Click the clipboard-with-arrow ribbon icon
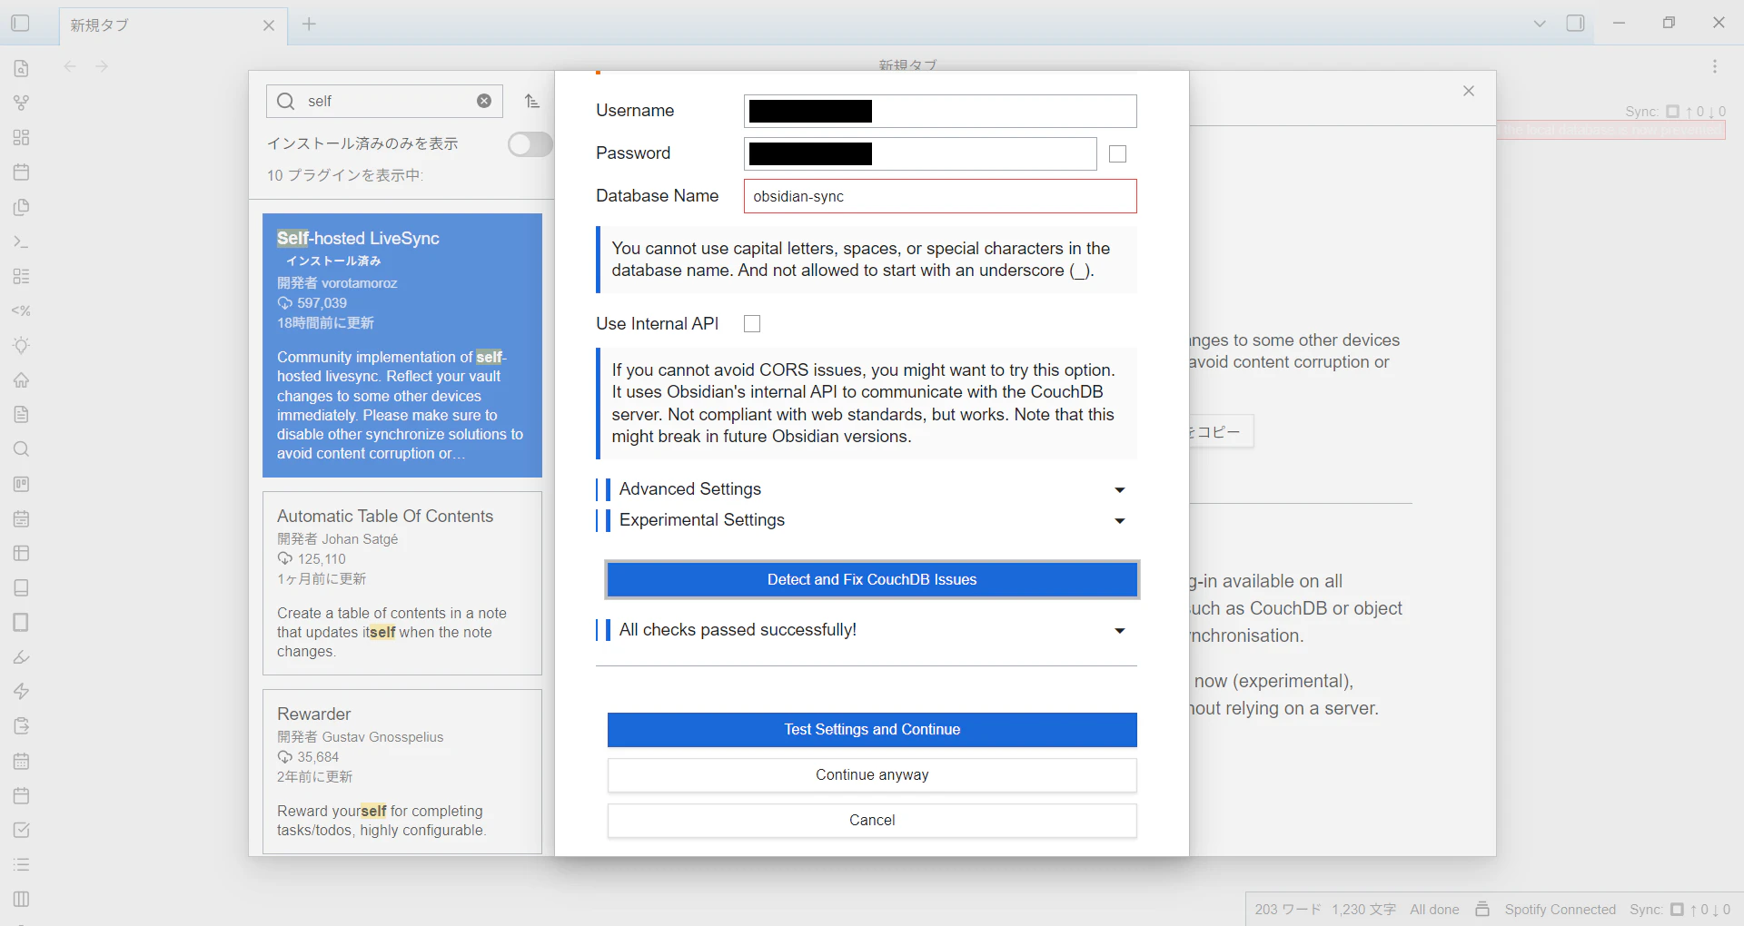Viewport: 1744px width, 926px height. pyautogui.click(x=22, y=725)
